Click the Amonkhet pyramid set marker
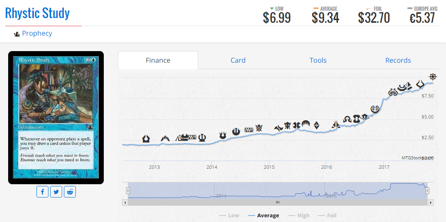Image resolution: width=446 pixels, height=222 pixels. click(408, 86)
